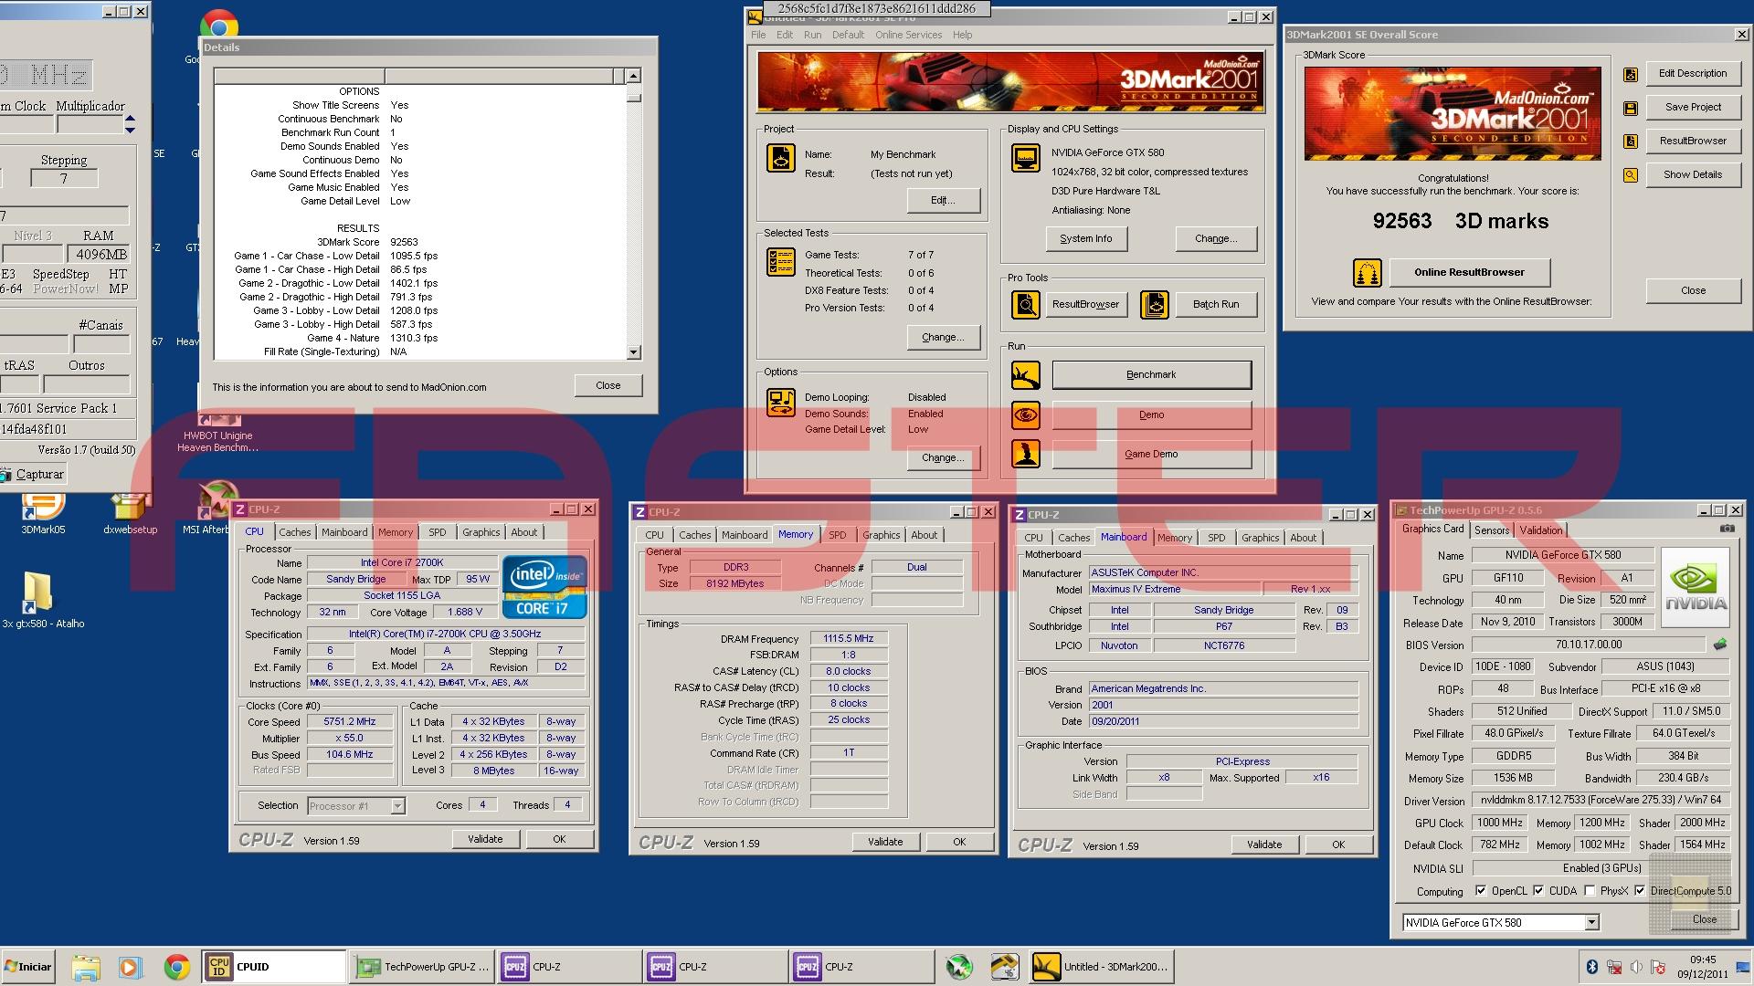
Task: Click the Game Demo joystick icon
Action: [x=1026, y=454]
